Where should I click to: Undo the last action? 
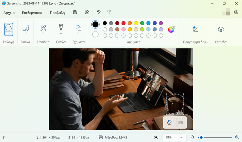tap(99, 12)
